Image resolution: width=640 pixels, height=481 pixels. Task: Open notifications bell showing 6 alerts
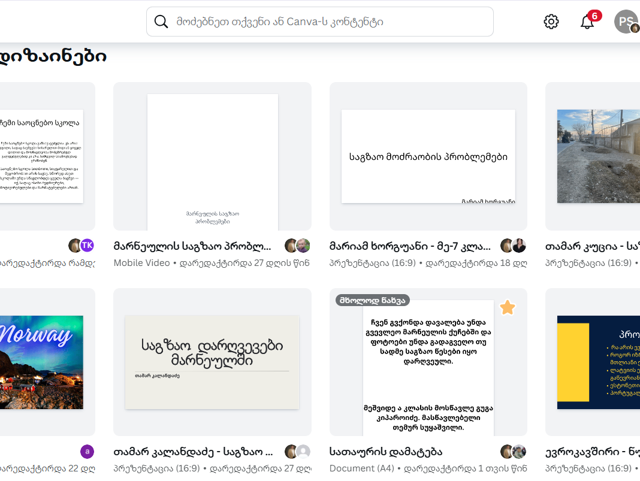[588, 21]
